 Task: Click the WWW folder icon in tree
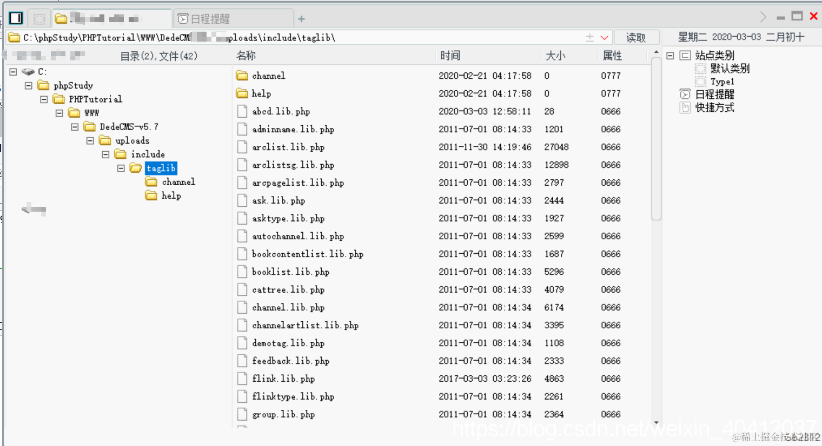(74, 113)
